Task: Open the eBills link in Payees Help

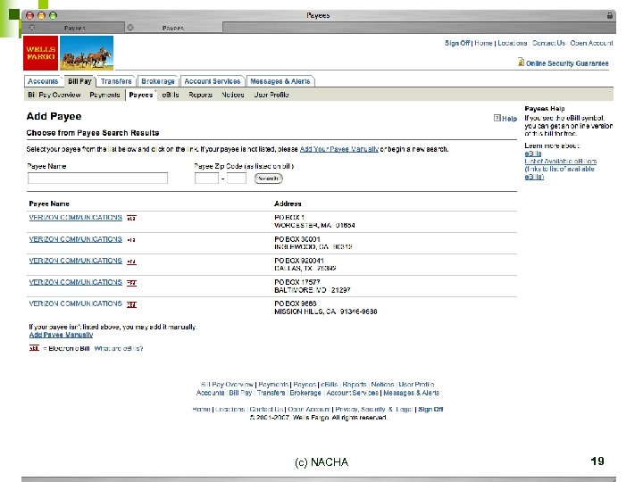Action: 533,154
